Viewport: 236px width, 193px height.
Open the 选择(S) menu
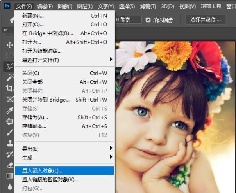coord(127,6)
